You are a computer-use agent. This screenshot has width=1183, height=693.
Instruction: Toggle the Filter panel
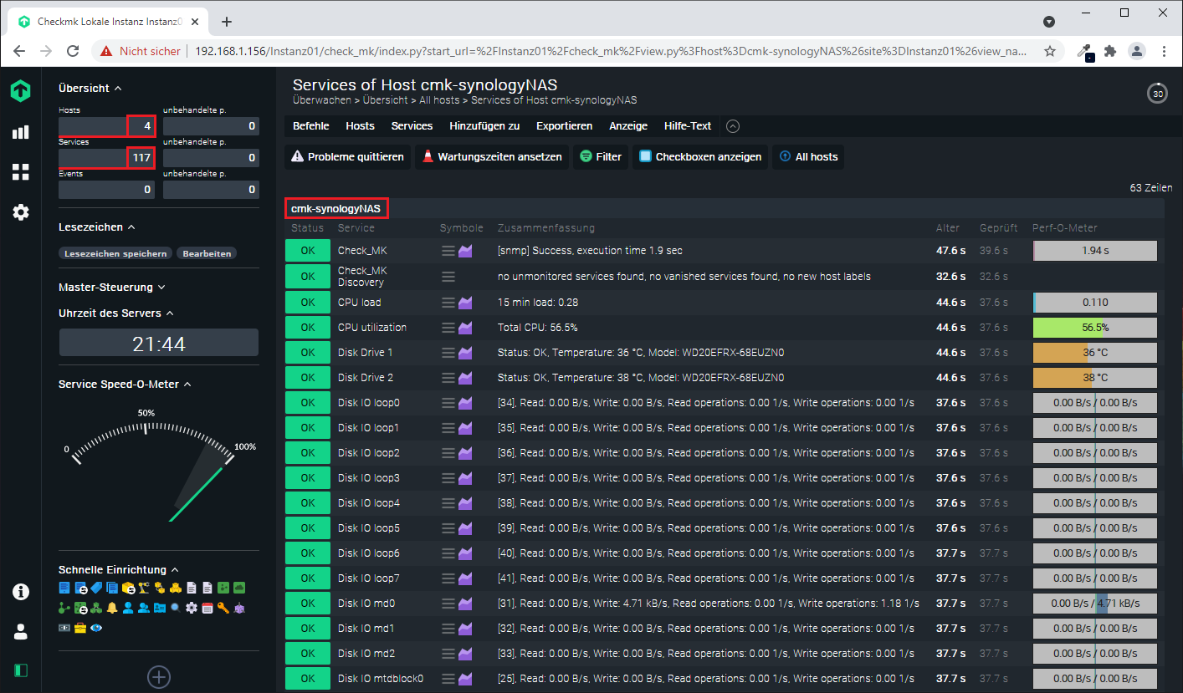600,157
